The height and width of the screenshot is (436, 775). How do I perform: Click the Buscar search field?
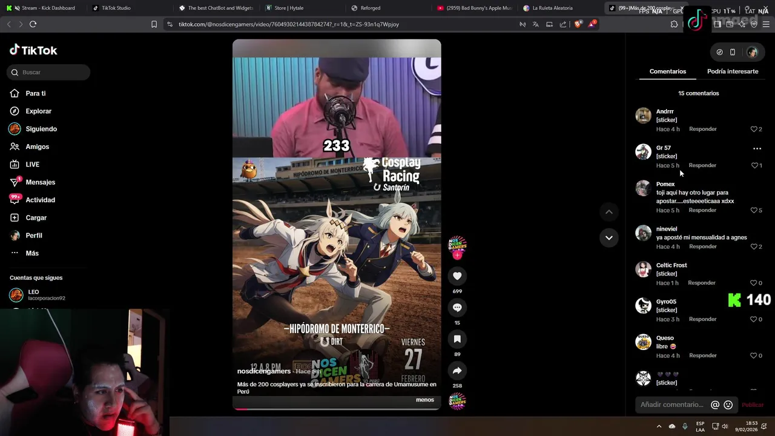pyautogui.click(x=48, y=72)
